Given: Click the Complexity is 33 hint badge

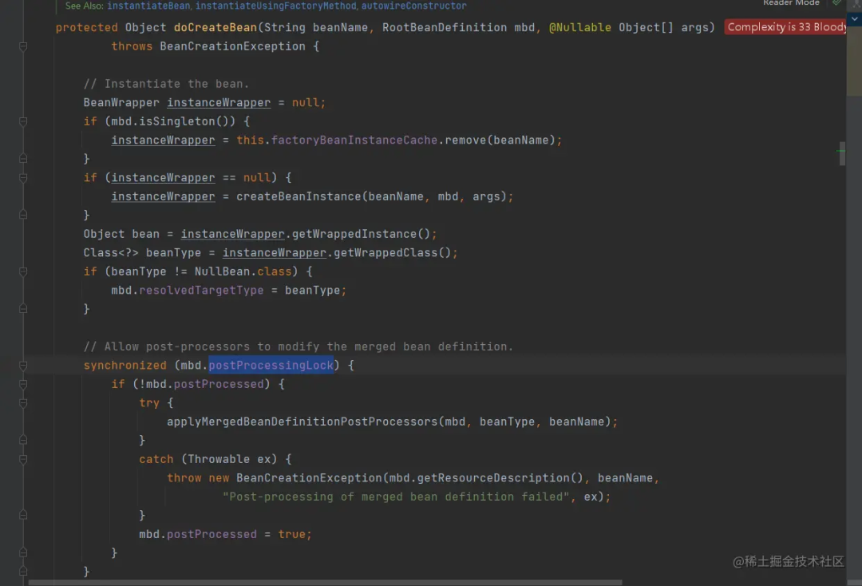Looking at the screenshot, I should (785, 27).
